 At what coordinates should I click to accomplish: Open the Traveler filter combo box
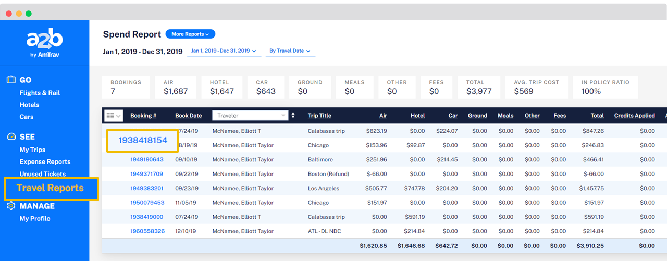pos(251,116)
